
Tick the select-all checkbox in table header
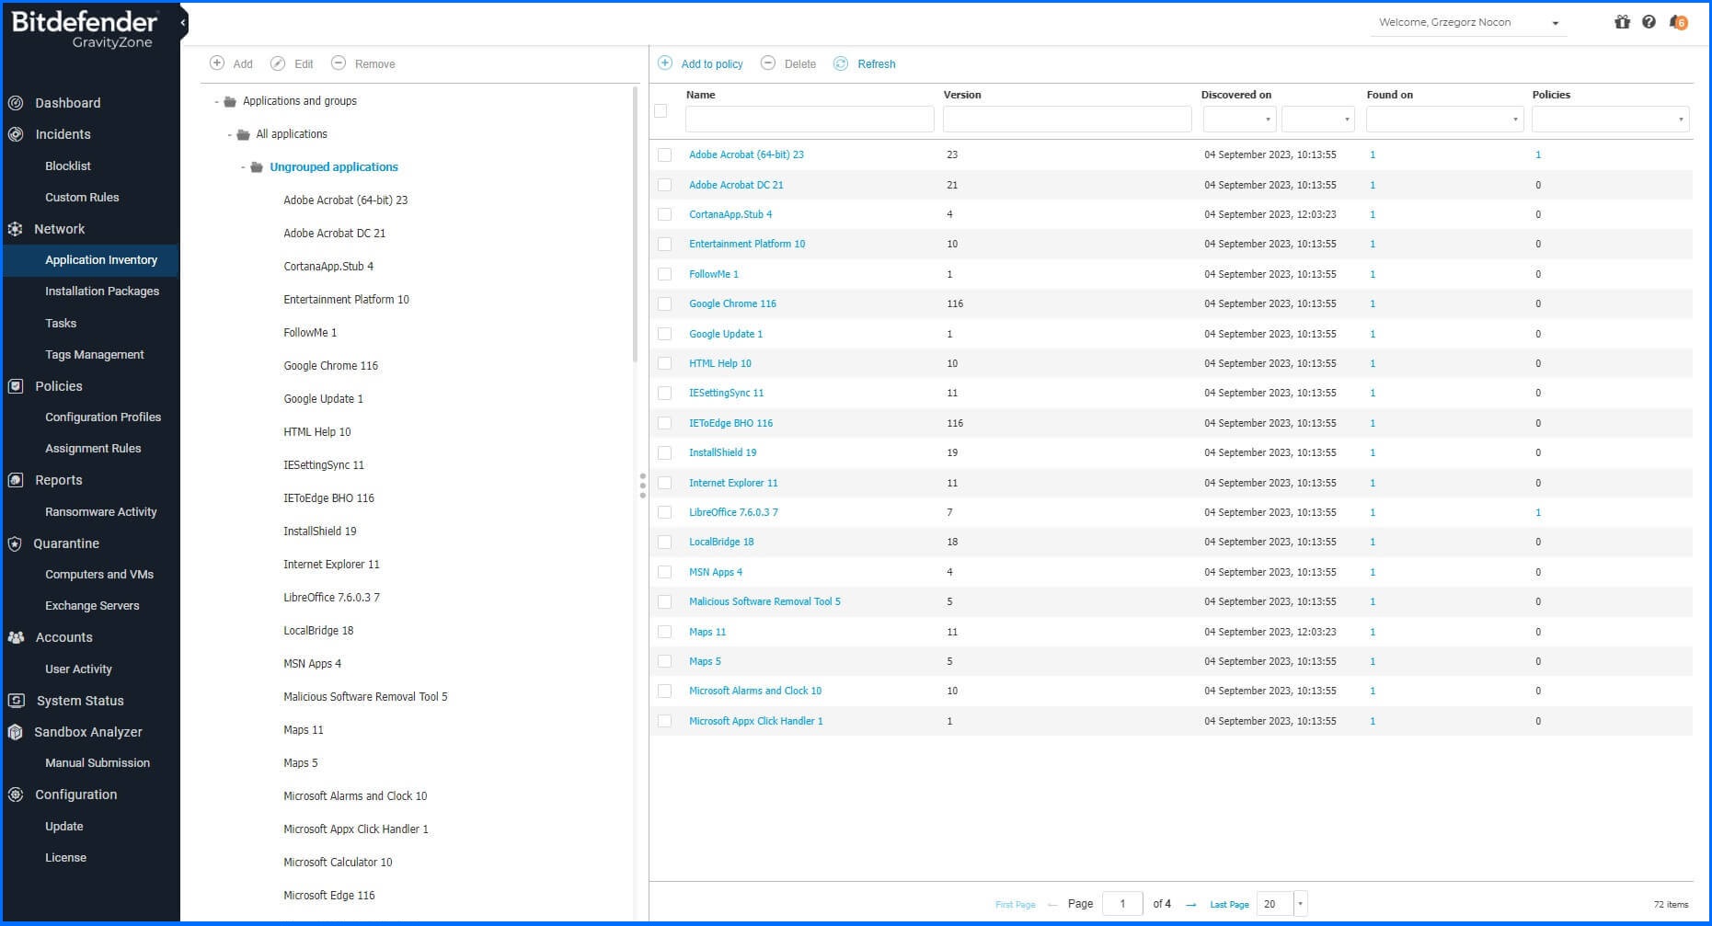click(661, 111)
